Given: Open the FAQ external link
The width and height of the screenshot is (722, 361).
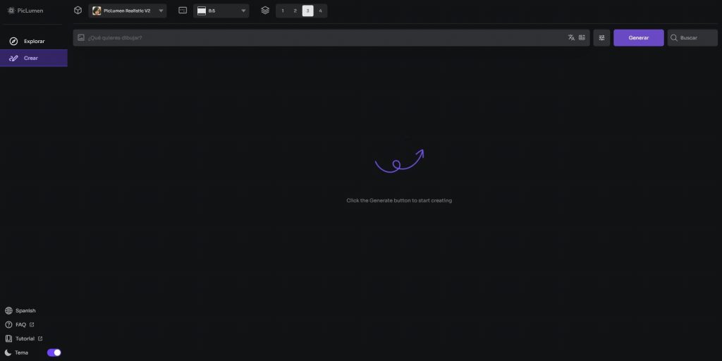Looking at the screenshot, I should click(x=20, y=324).
